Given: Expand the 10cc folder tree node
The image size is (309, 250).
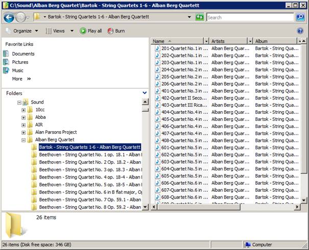Looking at the screenshot, I should [x=23, y=110].
